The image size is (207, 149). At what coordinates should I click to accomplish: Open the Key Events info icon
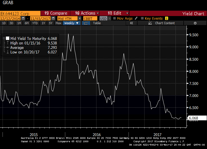pos(166,18)
